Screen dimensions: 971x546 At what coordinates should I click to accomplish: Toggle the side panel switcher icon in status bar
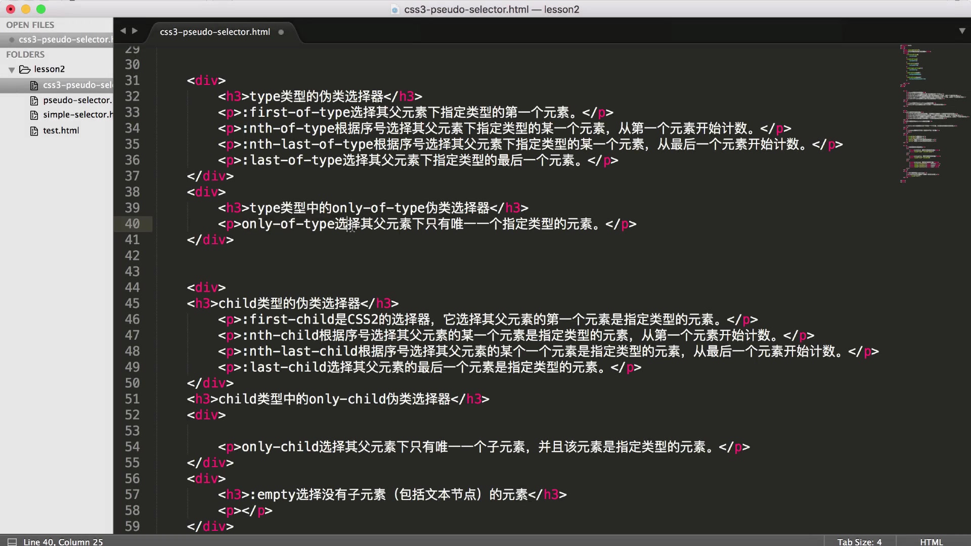pos(12,541)
